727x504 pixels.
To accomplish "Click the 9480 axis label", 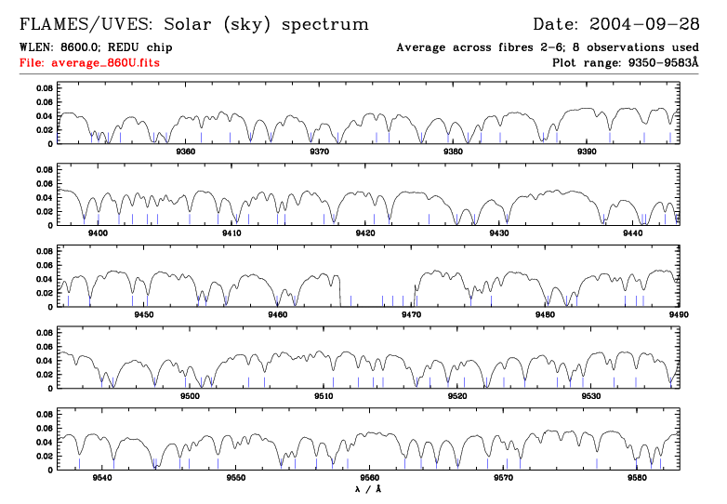I will coord(545,315).
